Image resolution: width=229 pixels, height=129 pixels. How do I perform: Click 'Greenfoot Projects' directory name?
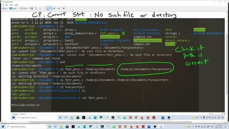(x=115, y=40)
